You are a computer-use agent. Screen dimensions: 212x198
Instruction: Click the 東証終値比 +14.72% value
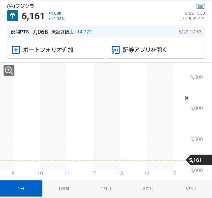(x=72, y=32)
